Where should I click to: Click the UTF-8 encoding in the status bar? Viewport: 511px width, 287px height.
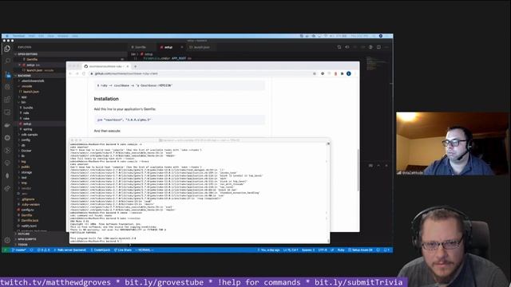(323, 250)
